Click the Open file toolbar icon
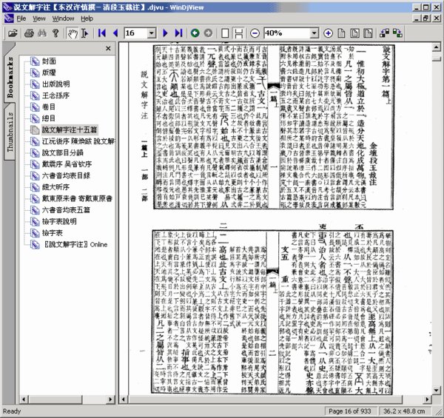Image resolution: width=444 pixels, height=418 pixels. pyautogui.click(x=12, y=33)
